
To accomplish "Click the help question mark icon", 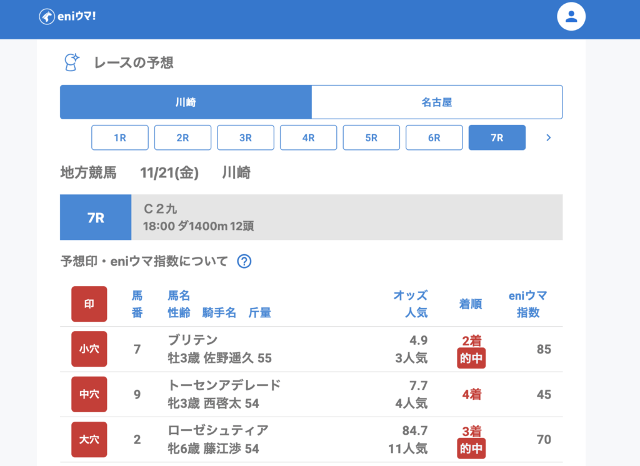I will [244, 261].
